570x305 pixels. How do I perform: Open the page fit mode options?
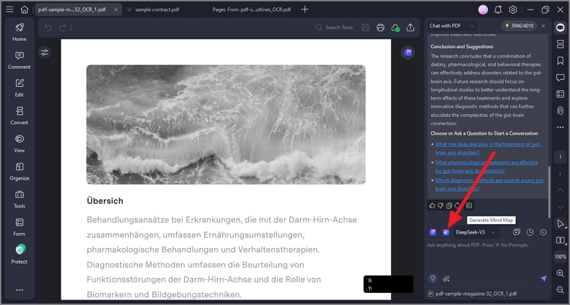(x=560, y=240)
